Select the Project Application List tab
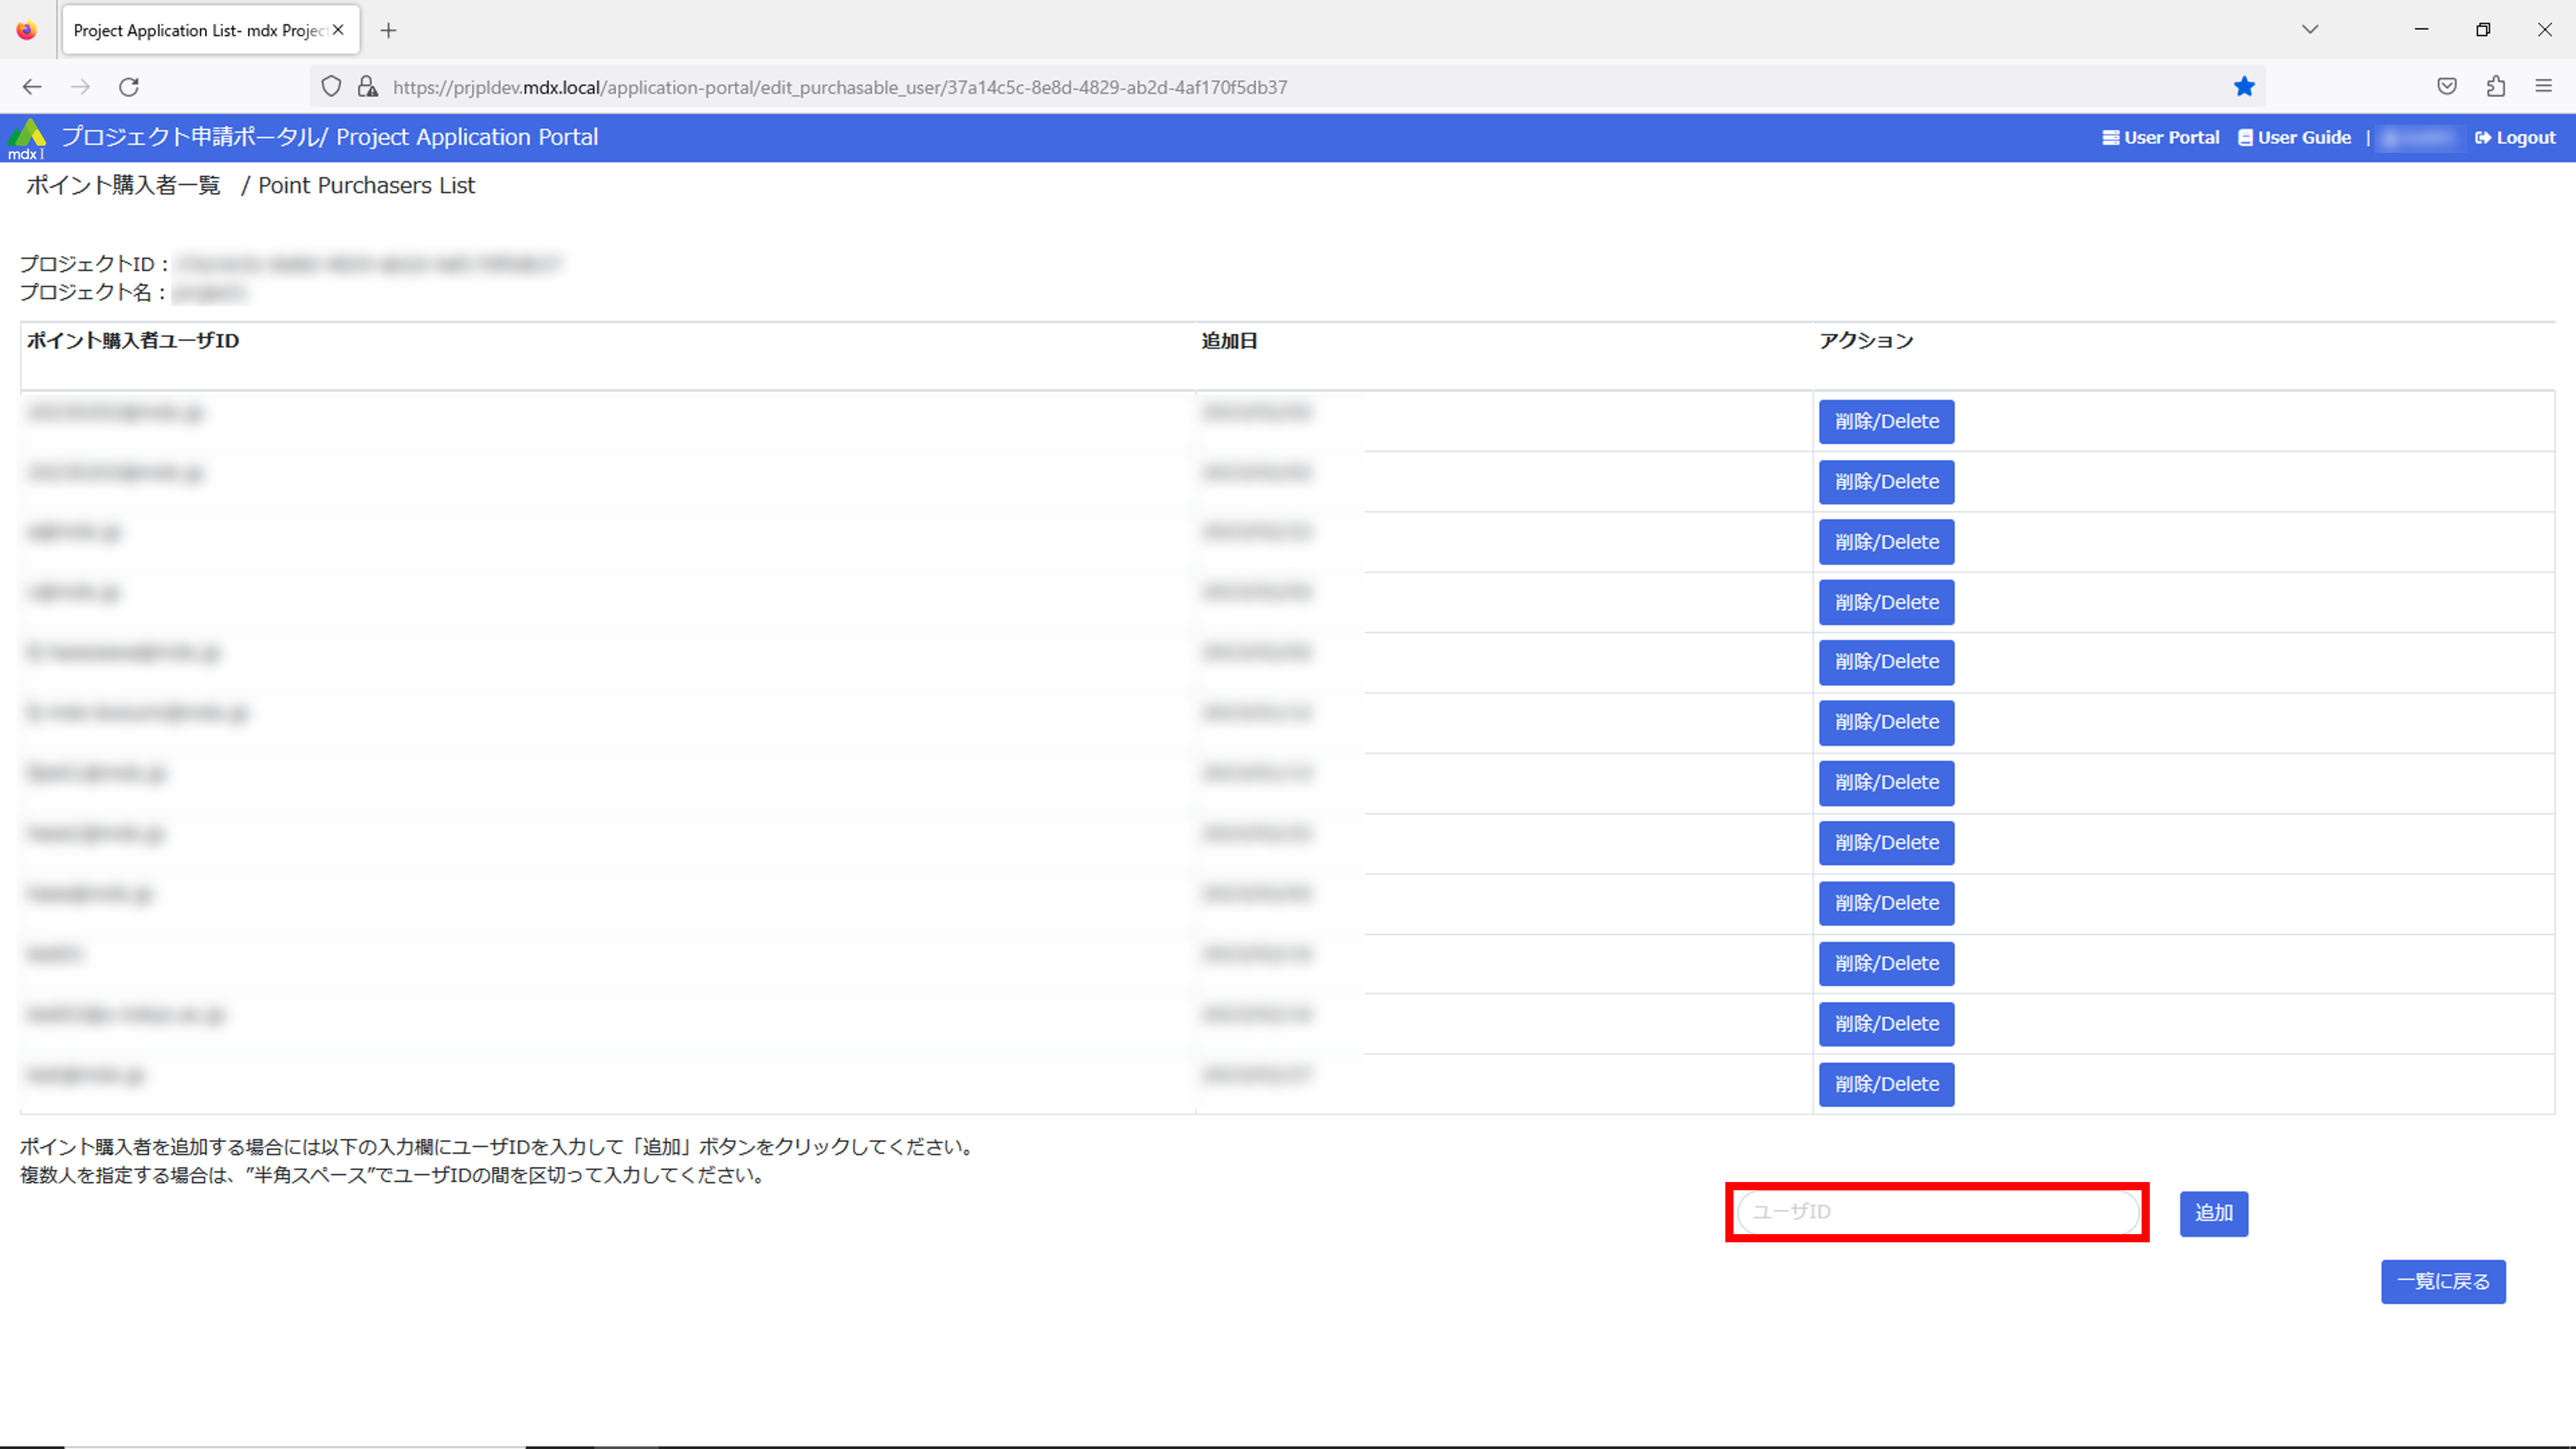The height and width of the screenshot is (1449, 2576). point(198,31)
